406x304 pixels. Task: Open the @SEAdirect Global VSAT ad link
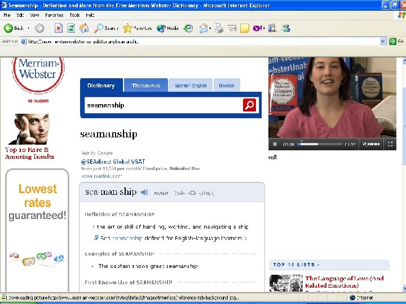113,162
